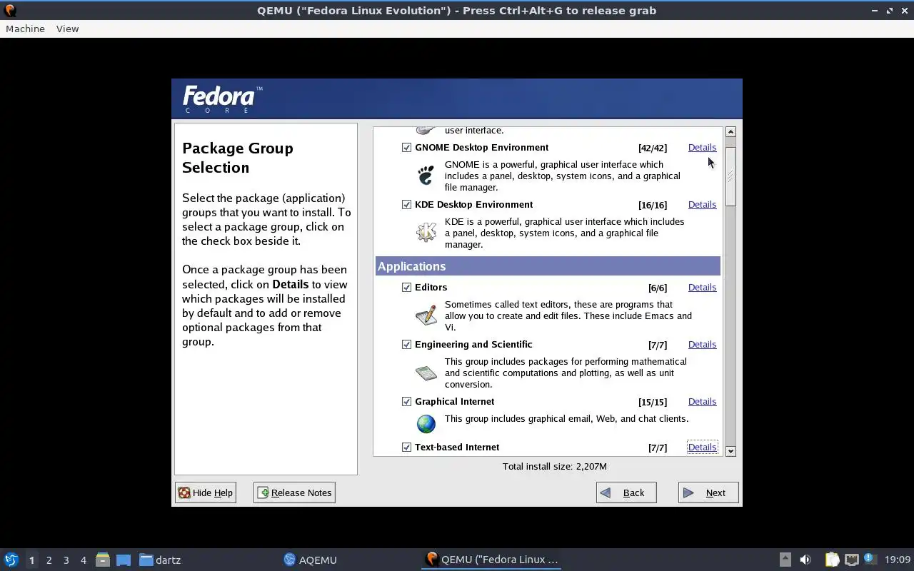Toggle the Engineering and Scientific checkbox

406,345
